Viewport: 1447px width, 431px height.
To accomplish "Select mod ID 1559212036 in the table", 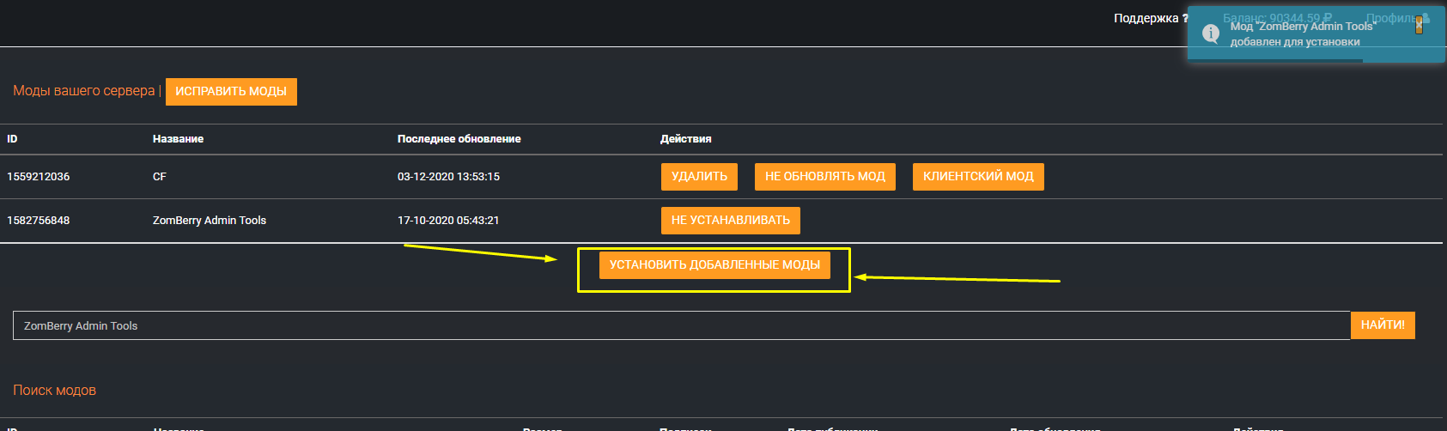I will (x=39, y=176).
